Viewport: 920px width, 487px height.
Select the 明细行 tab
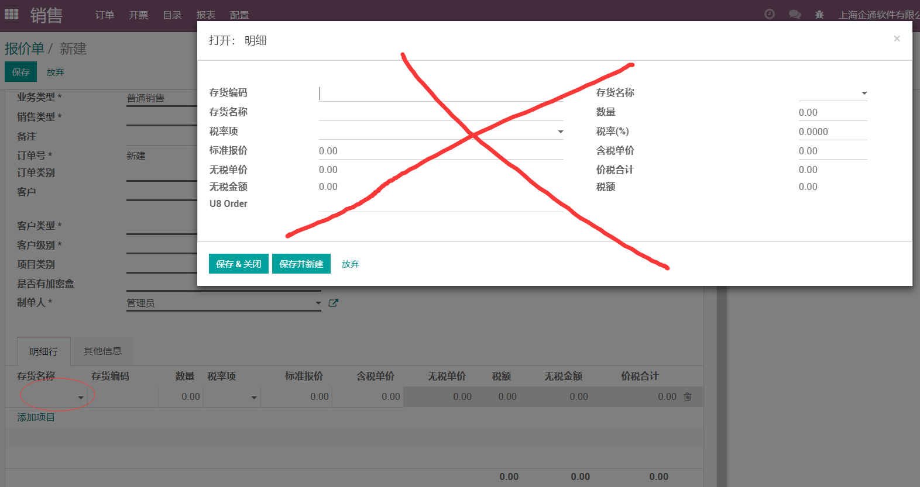[44, 351]
